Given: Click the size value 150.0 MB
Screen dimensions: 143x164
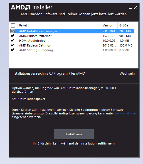Looking at the screenshot, I should tap(126, 45).
